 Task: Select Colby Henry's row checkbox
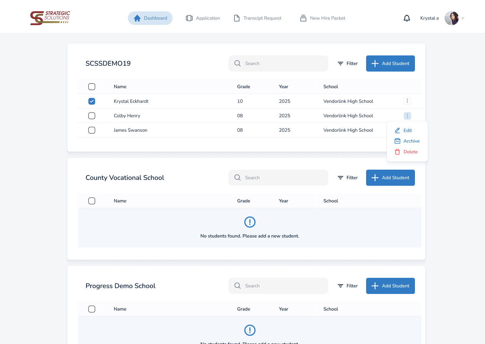92,116
